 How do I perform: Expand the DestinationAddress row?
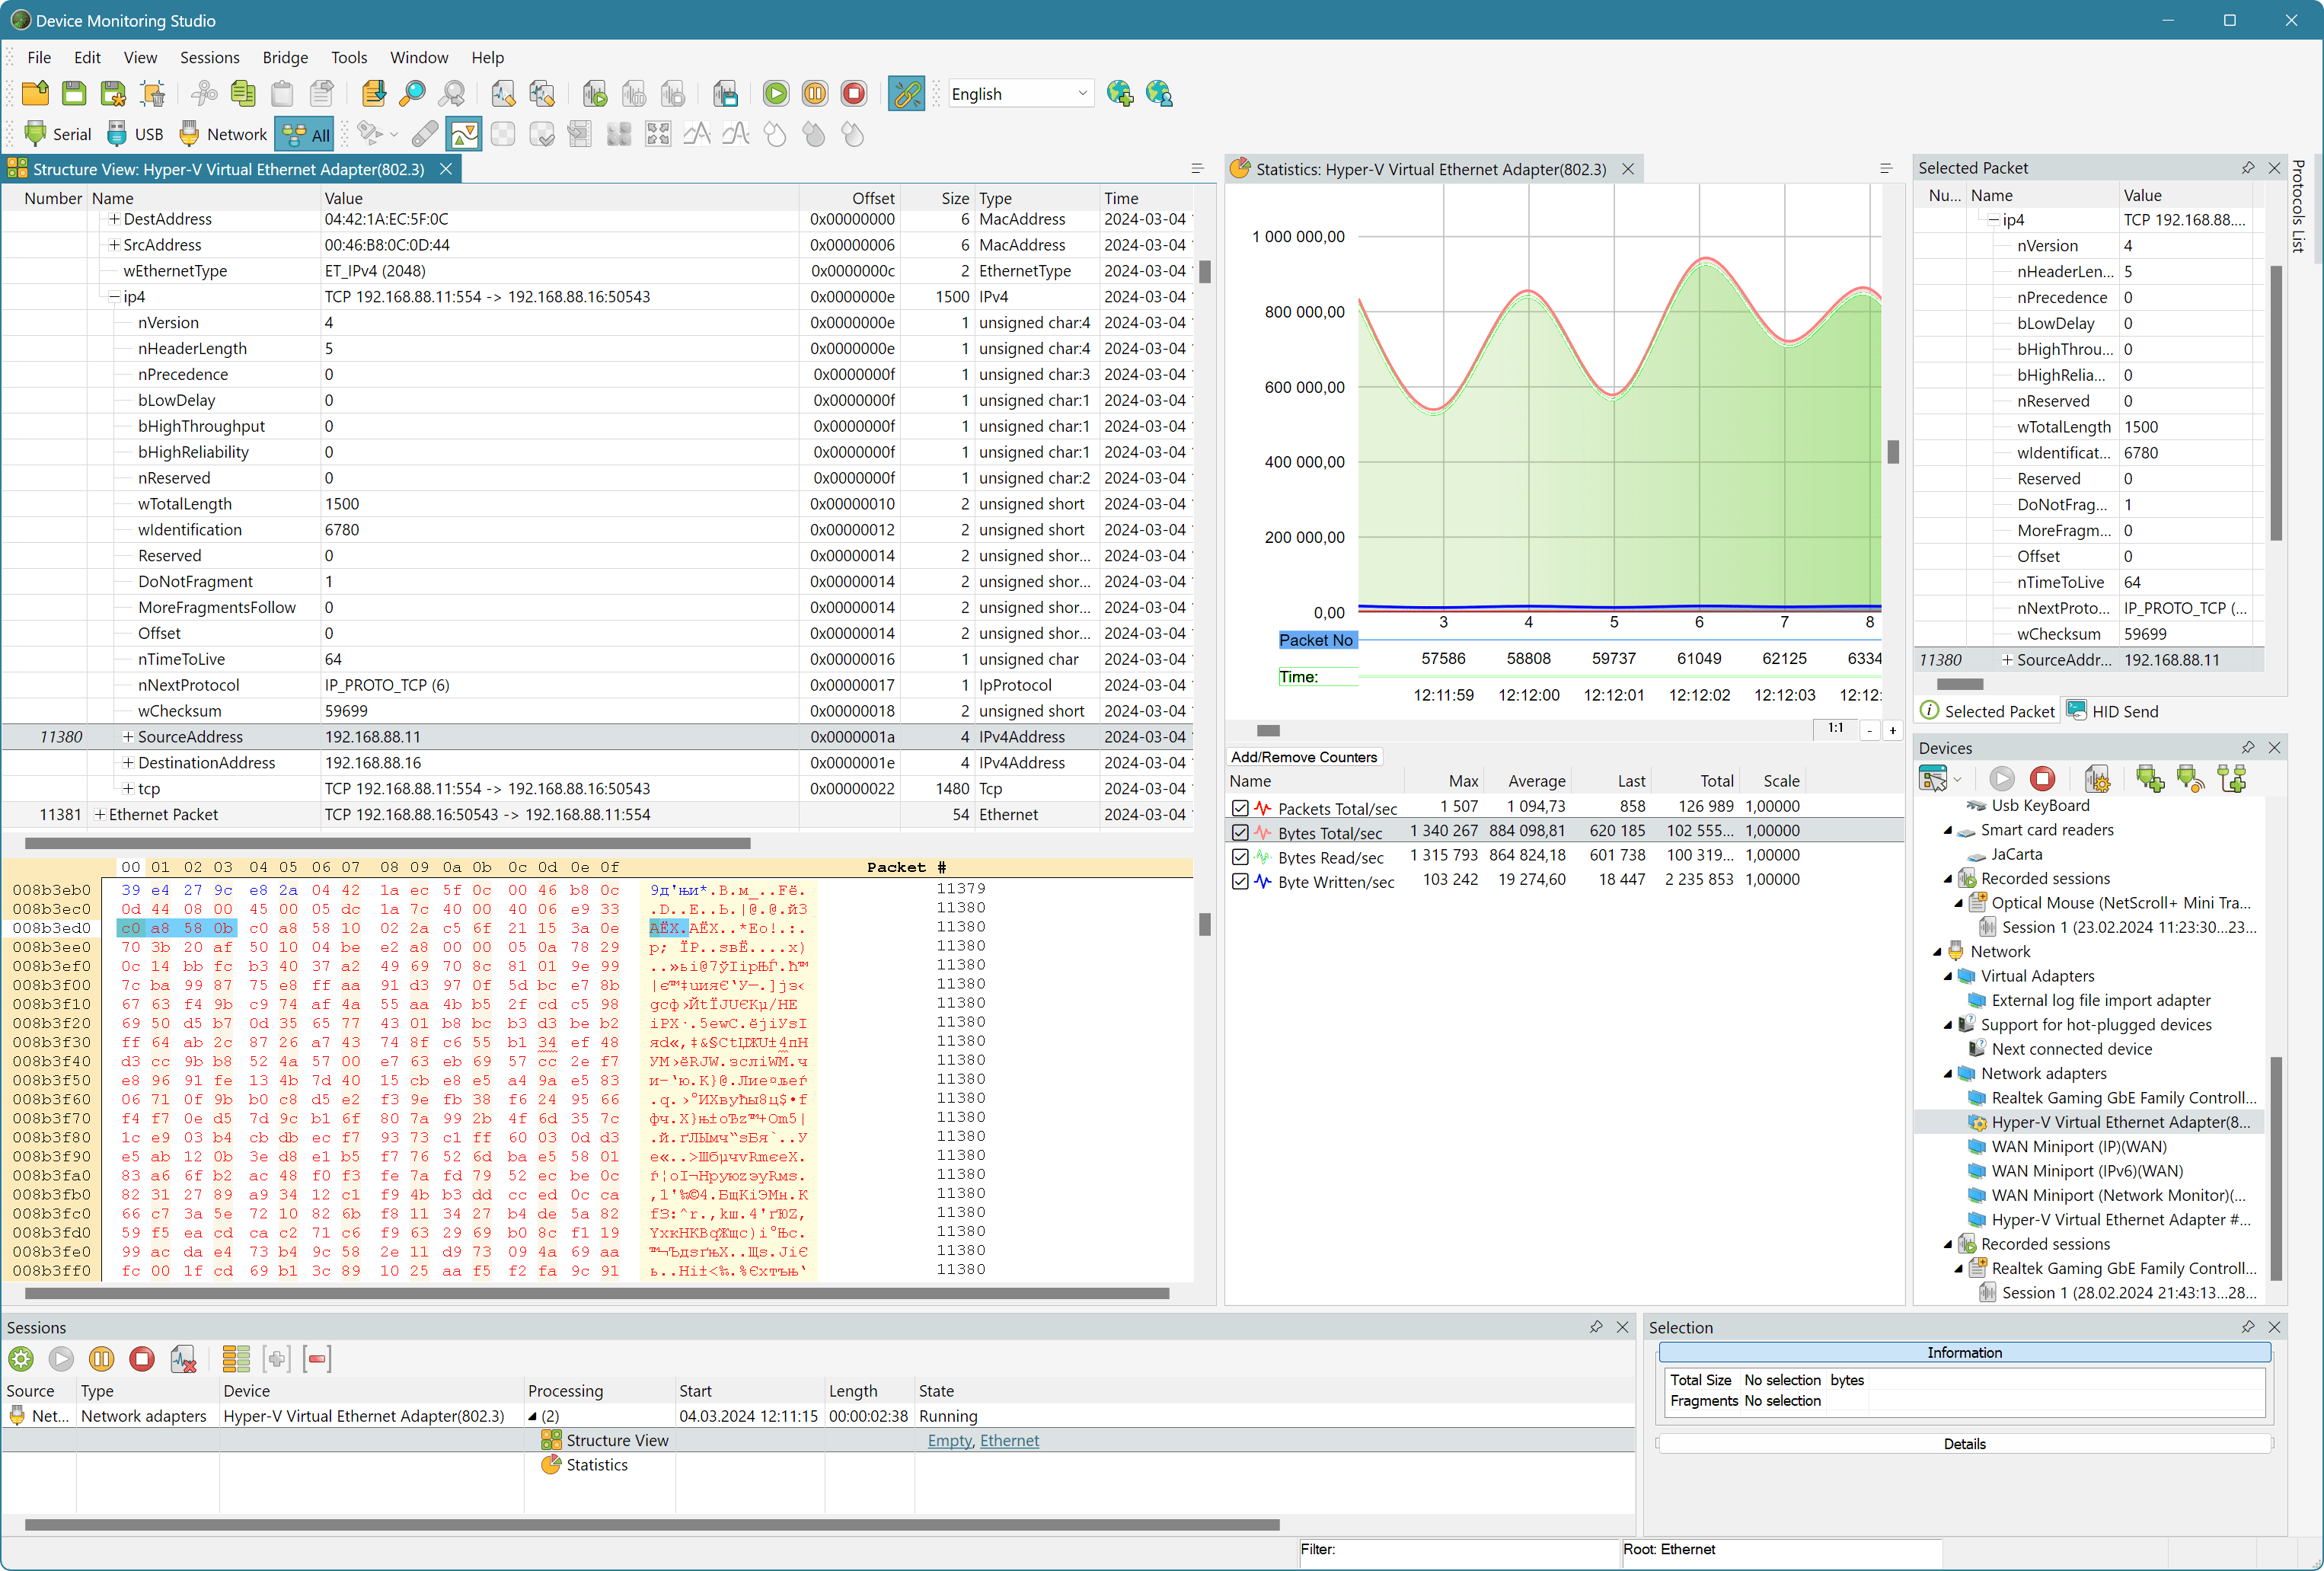tap(128, 763)
